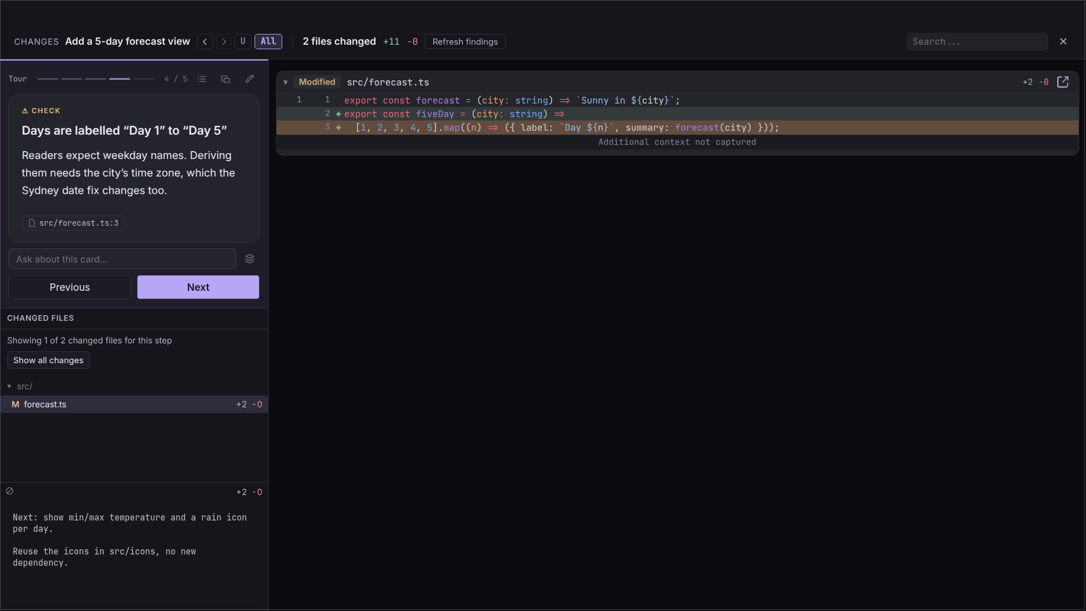Screen dimensions: 1086x611
Task: Edit the tour with pencil icon
Action: pos(249,79)
